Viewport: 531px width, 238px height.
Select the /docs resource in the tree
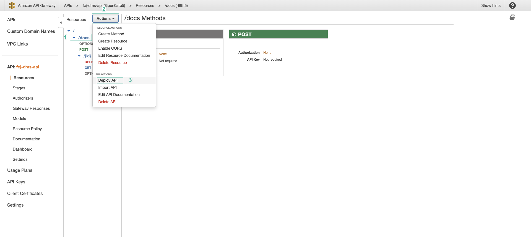[x=84, y=38]
